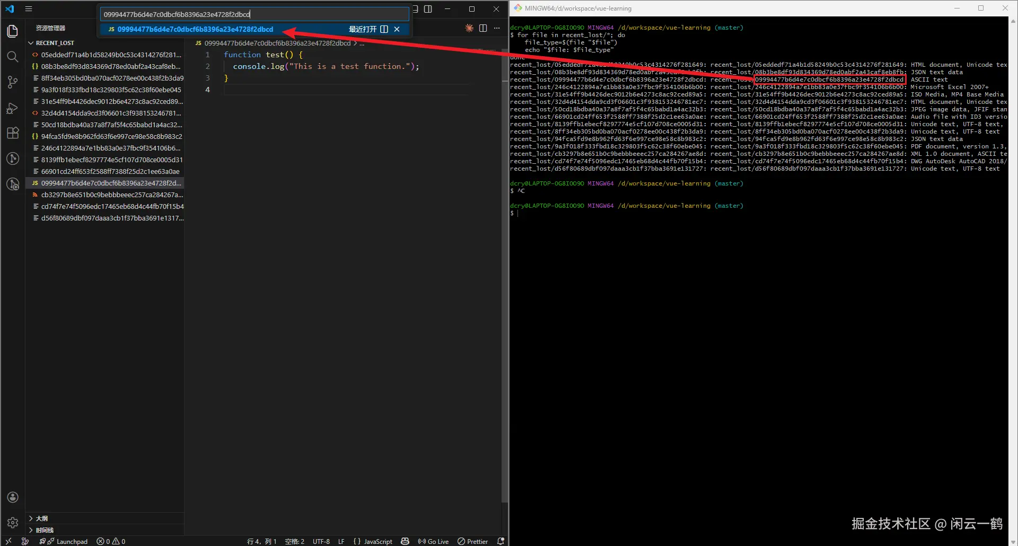Open file 31e54ff9b4426dec9012b6e4273c8ac92ced89...
Screen dimensions: 1018x546
(x=105, y=101)
